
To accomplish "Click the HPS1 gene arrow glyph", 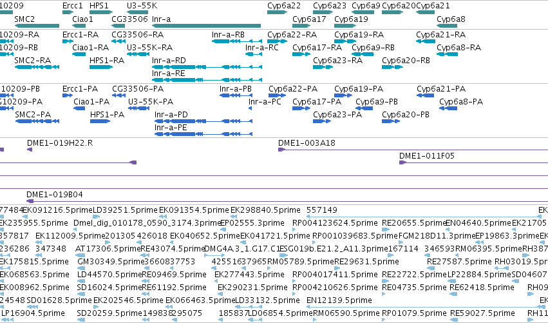I will [101, 12].
